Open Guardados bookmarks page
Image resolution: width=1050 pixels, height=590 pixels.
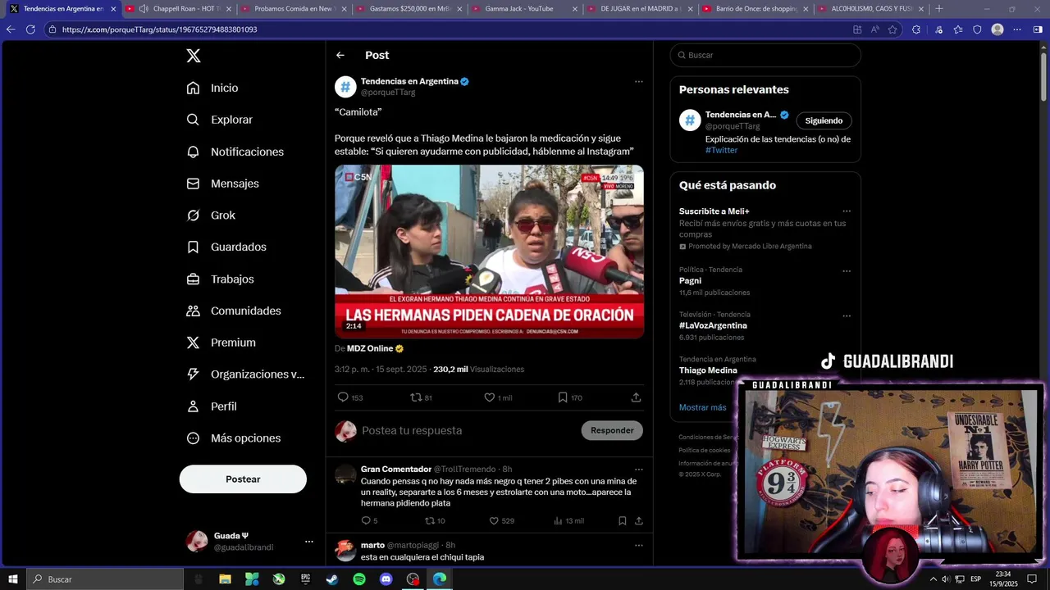coord(226,247)
